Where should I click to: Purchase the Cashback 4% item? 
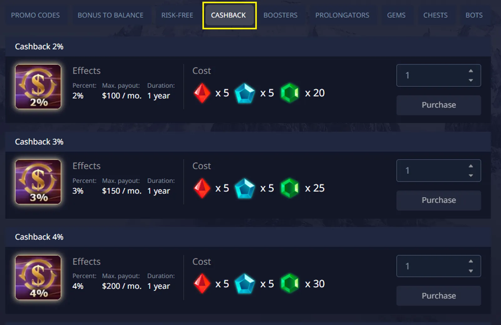(x=438, y=296)
